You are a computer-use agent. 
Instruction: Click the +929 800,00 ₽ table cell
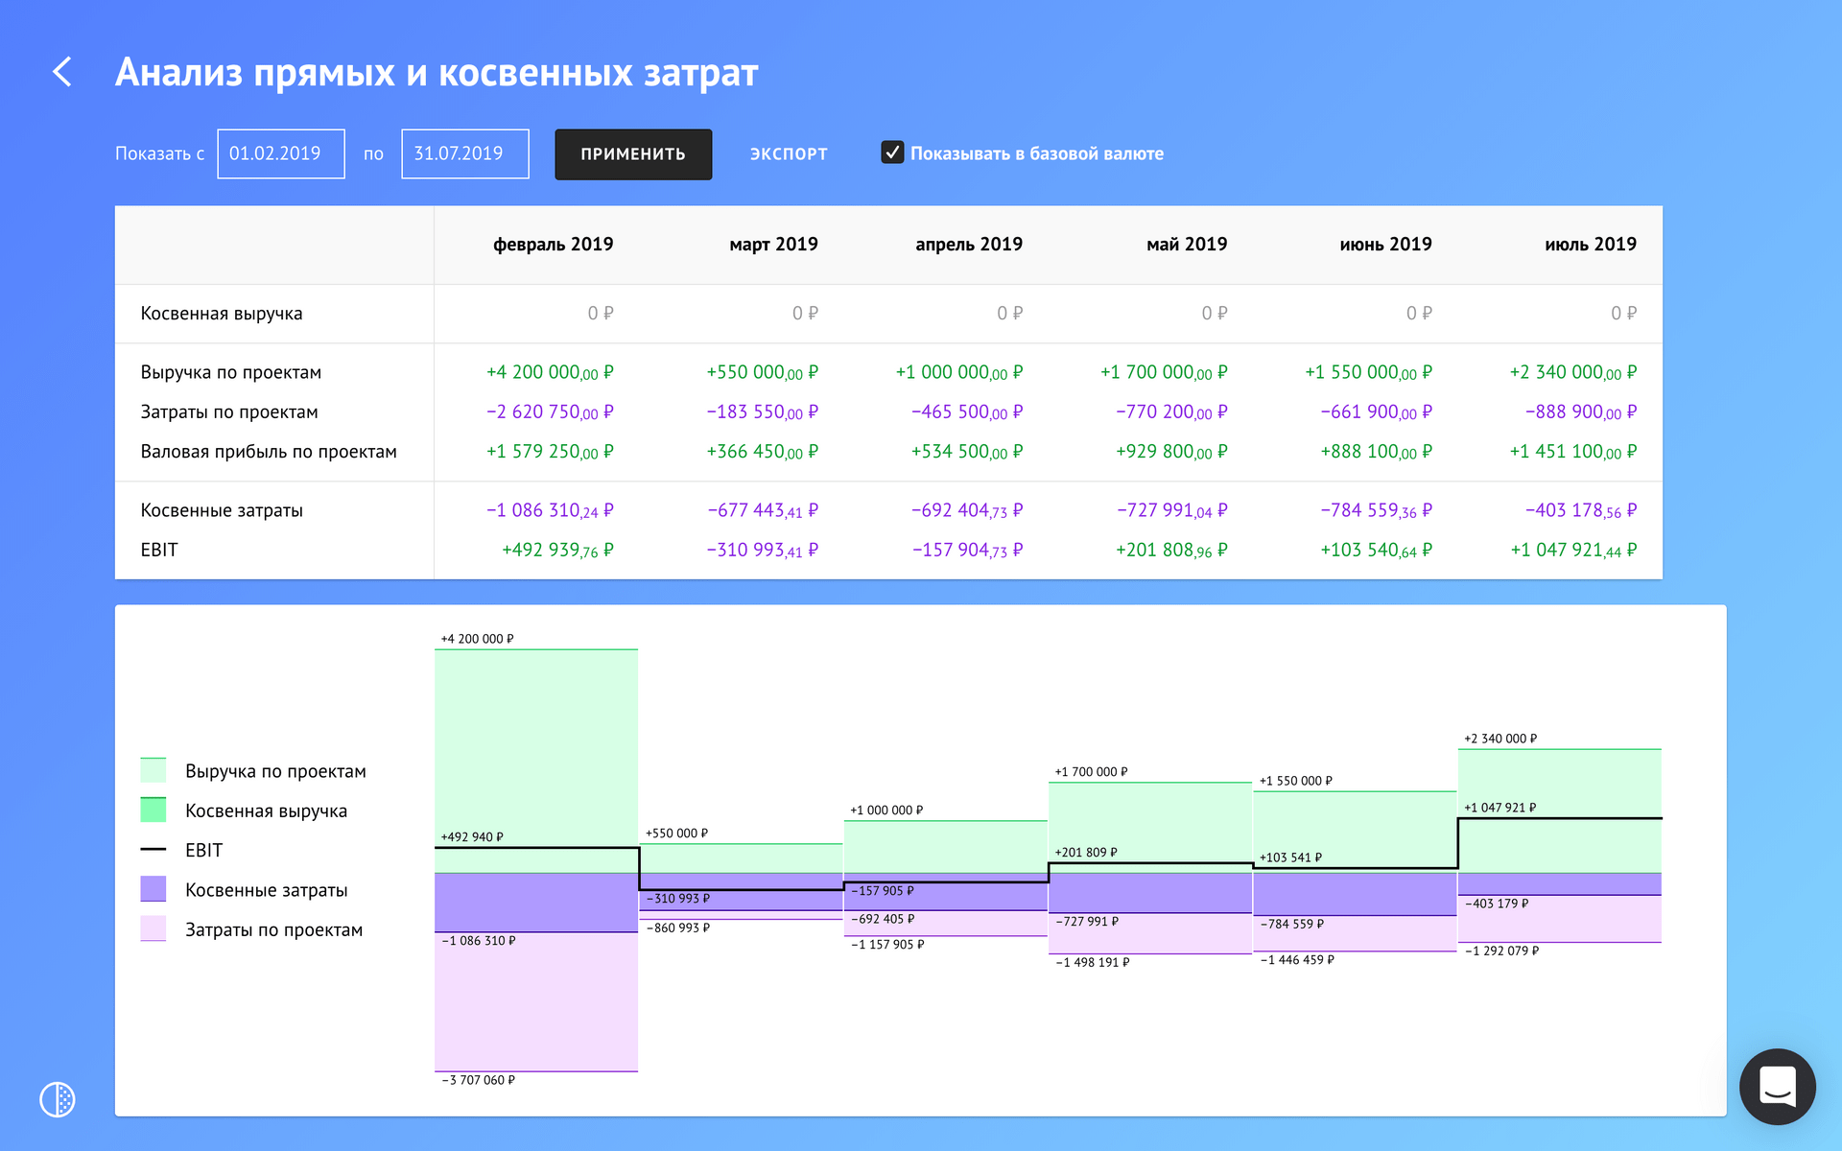[x=1171, y=452]
